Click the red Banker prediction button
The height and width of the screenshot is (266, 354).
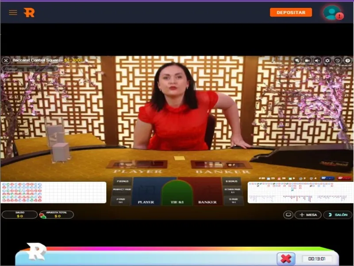(344, 178)
